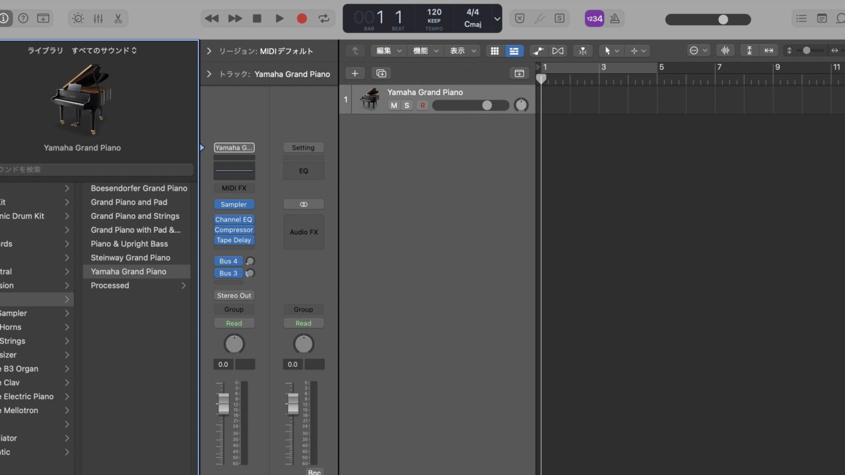Open the Note Pads icon

coord(822,18)
